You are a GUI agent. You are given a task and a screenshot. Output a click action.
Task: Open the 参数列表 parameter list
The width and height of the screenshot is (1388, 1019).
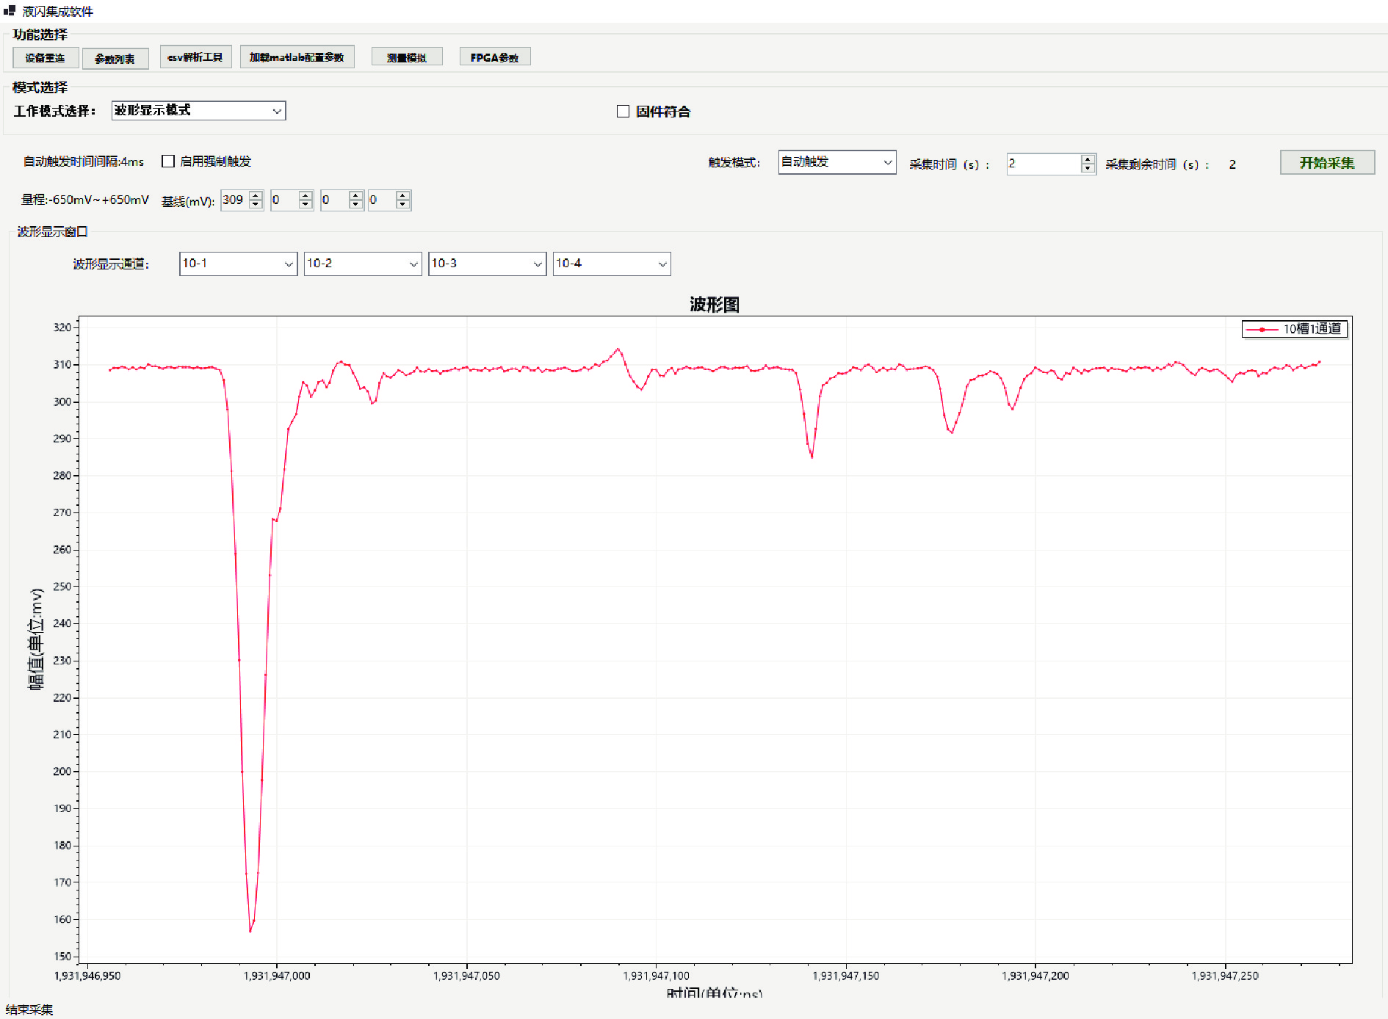tap(115, 59)
